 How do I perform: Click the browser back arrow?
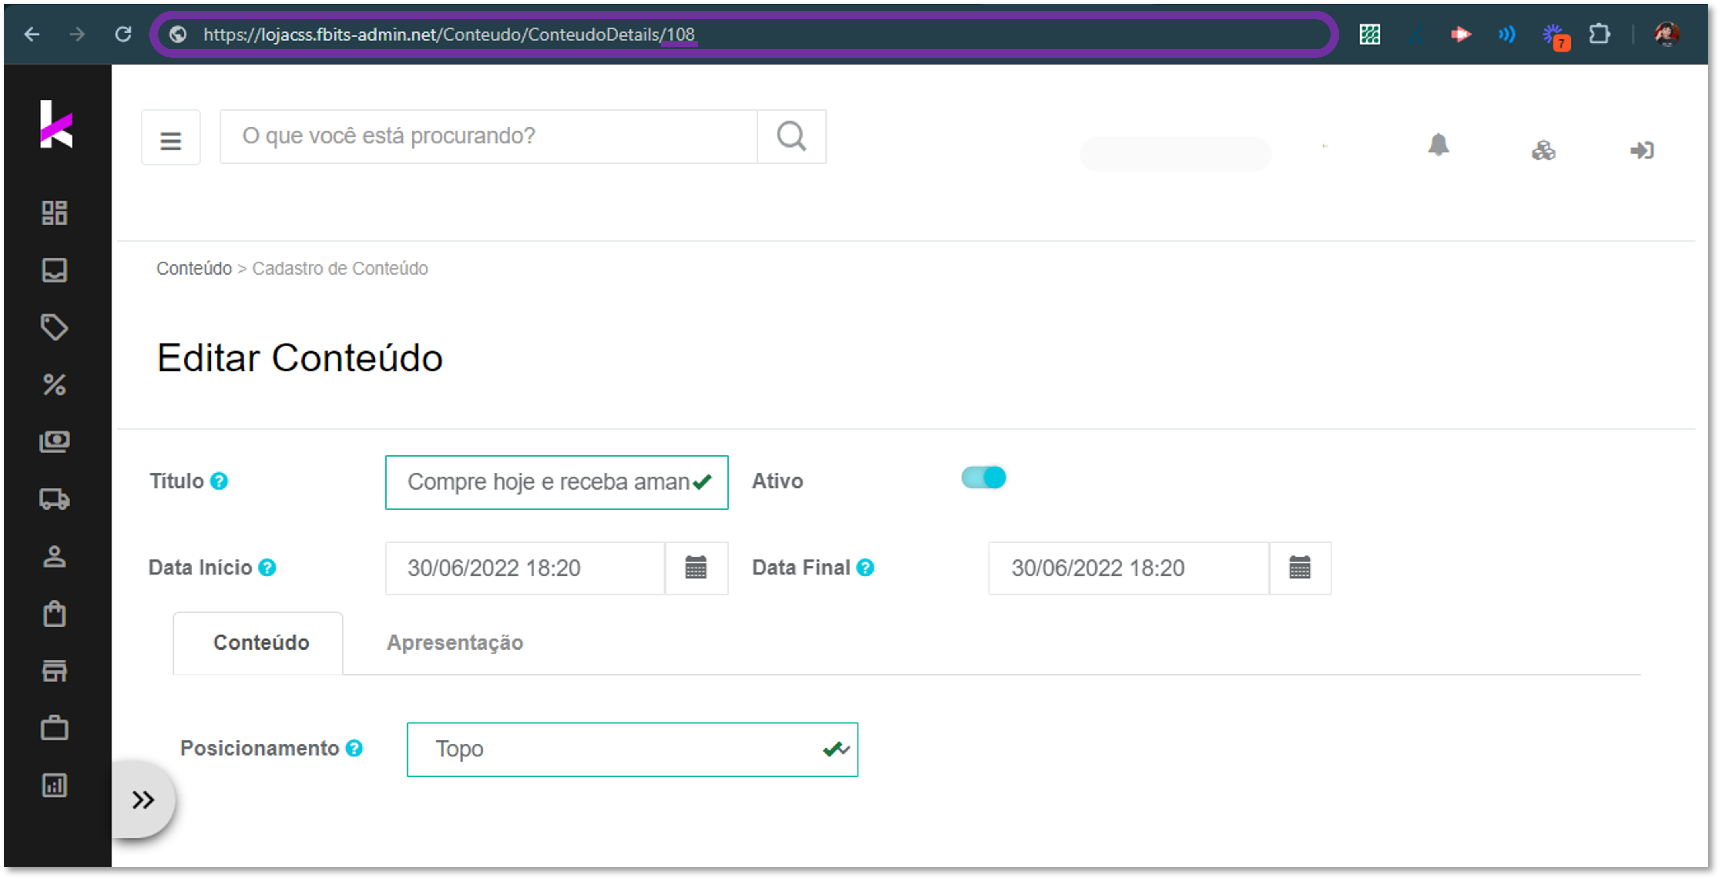(x=31, y=34)
